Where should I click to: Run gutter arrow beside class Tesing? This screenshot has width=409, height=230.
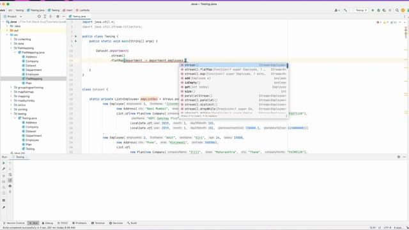[x=76, y=36]
